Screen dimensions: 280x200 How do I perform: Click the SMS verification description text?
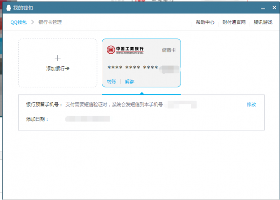tap(114, 105)
